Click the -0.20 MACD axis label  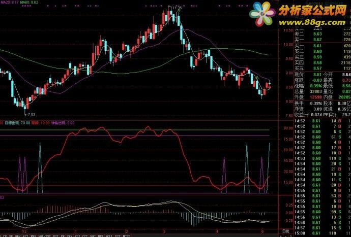click(288, 221)
